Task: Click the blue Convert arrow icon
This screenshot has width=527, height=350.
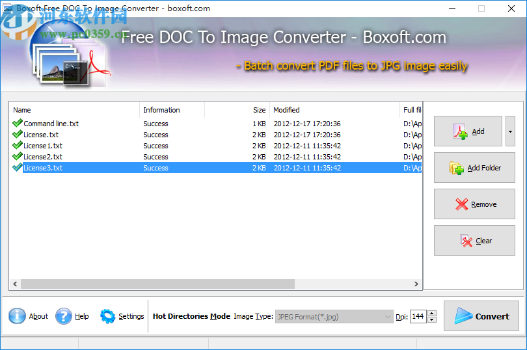Action: pyautogui.click(x=463, y=316)
